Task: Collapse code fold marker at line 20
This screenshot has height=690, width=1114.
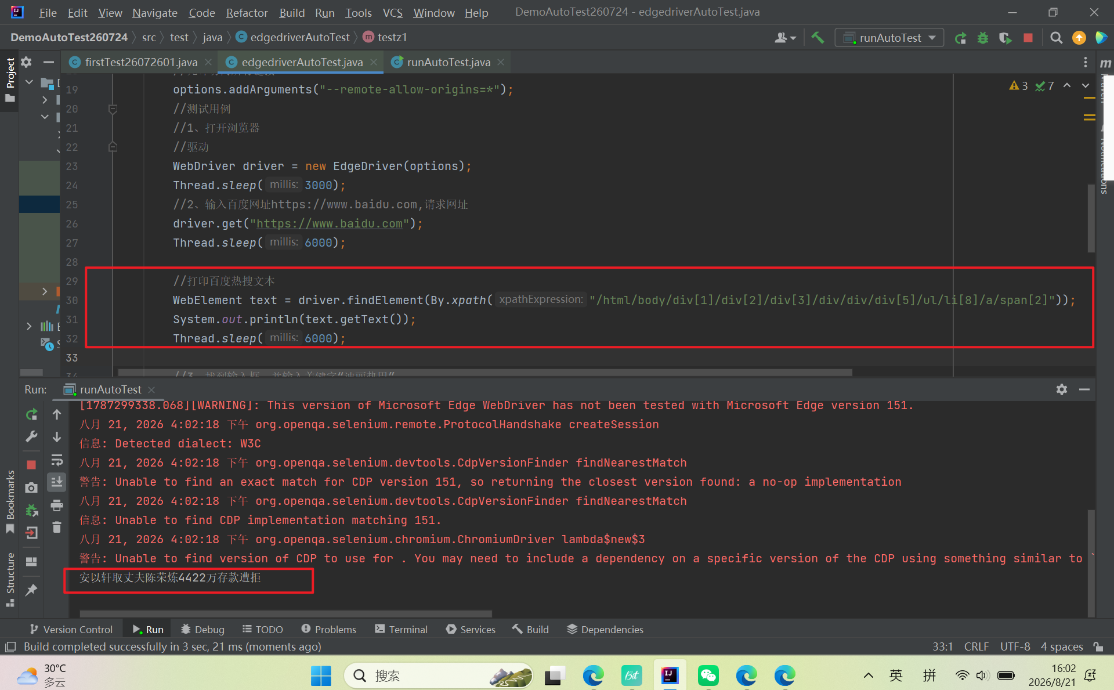Action: click(x=113, y=109)
